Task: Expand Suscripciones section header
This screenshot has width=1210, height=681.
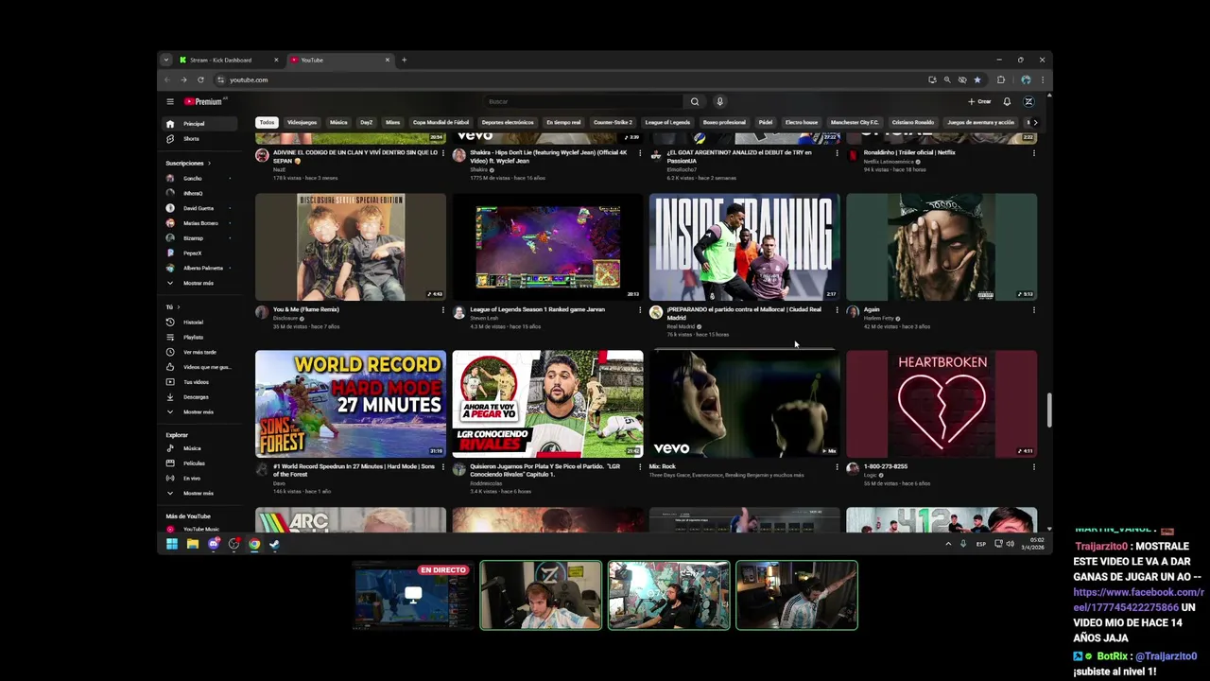Action: coord(187,163)
